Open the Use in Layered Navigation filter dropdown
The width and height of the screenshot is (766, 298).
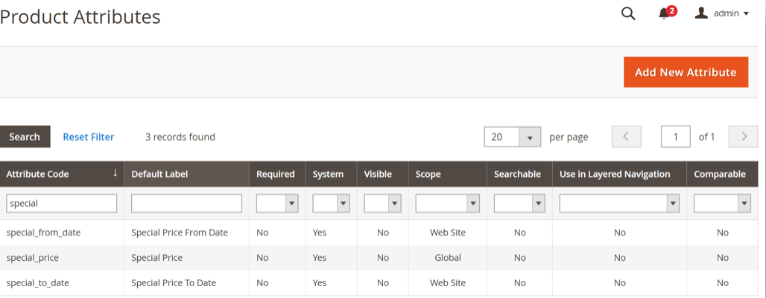pyautogui.click(x=619, y=204)
